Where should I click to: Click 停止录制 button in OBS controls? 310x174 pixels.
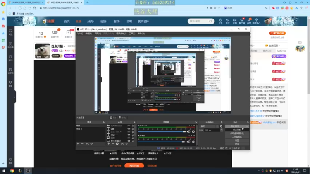(x=237, y=130)
